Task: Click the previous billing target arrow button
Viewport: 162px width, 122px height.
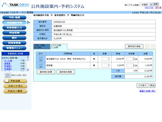Action: (147, 46)
